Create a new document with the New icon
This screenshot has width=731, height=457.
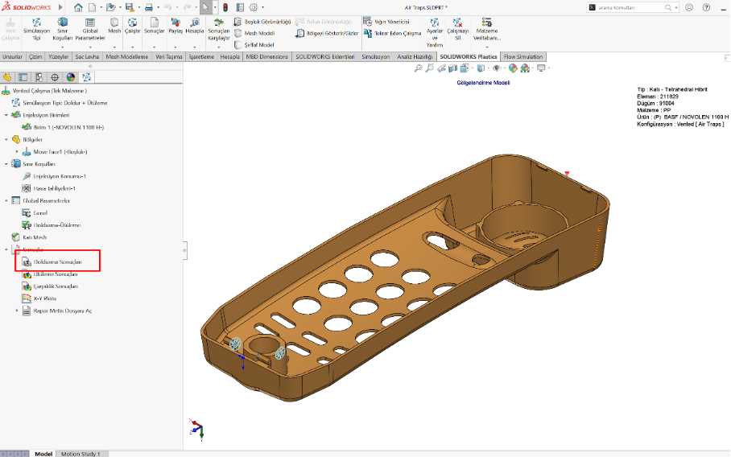point(93,7)
